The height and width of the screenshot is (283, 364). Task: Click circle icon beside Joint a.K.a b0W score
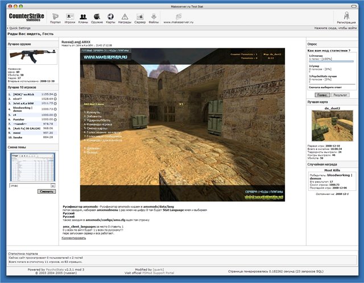tap(55, 103)
